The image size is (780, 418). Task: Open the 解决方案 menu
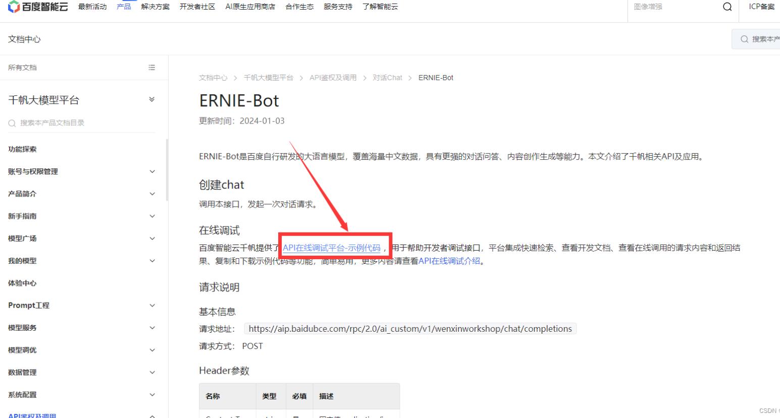pos(155,7)
